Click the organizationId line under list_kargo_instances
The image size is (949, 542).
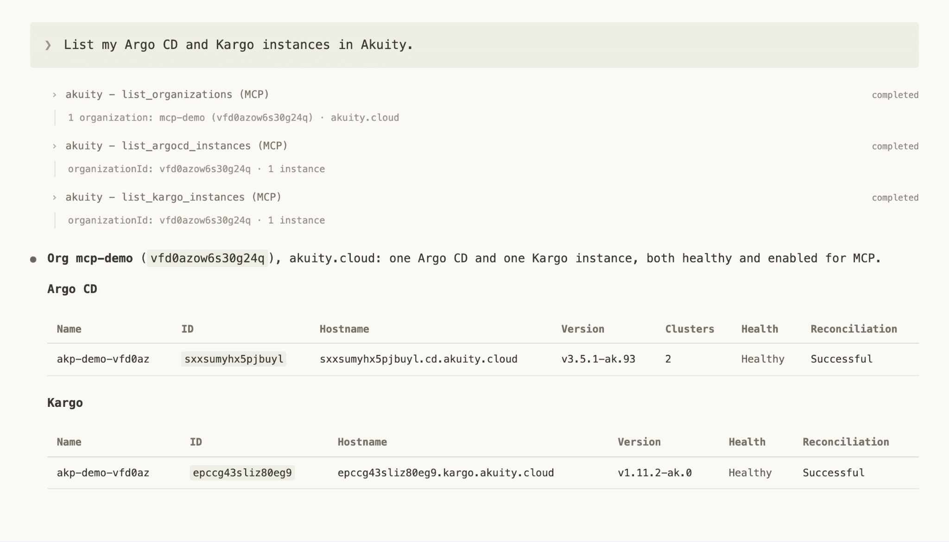point(196,220)
